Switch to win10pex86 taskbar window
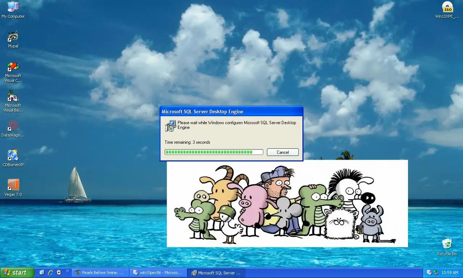 (x=158, y=273)
